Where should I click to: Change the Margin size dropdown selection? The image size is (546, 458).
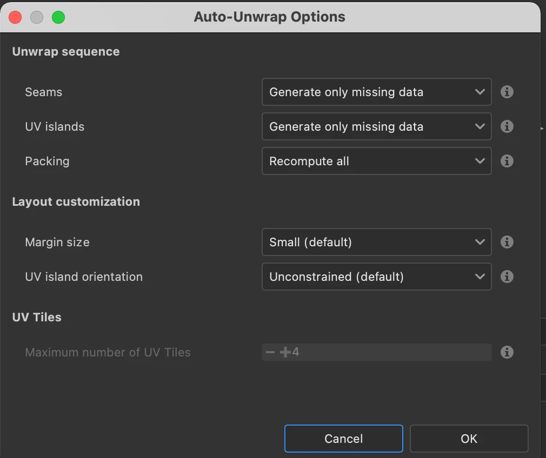click(x=376, y=242)
